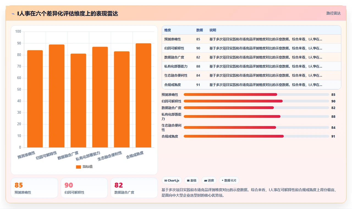Click the orange legend swatch for 指标值
Viewport: 352px width, 209px height.
pos(78,167)
